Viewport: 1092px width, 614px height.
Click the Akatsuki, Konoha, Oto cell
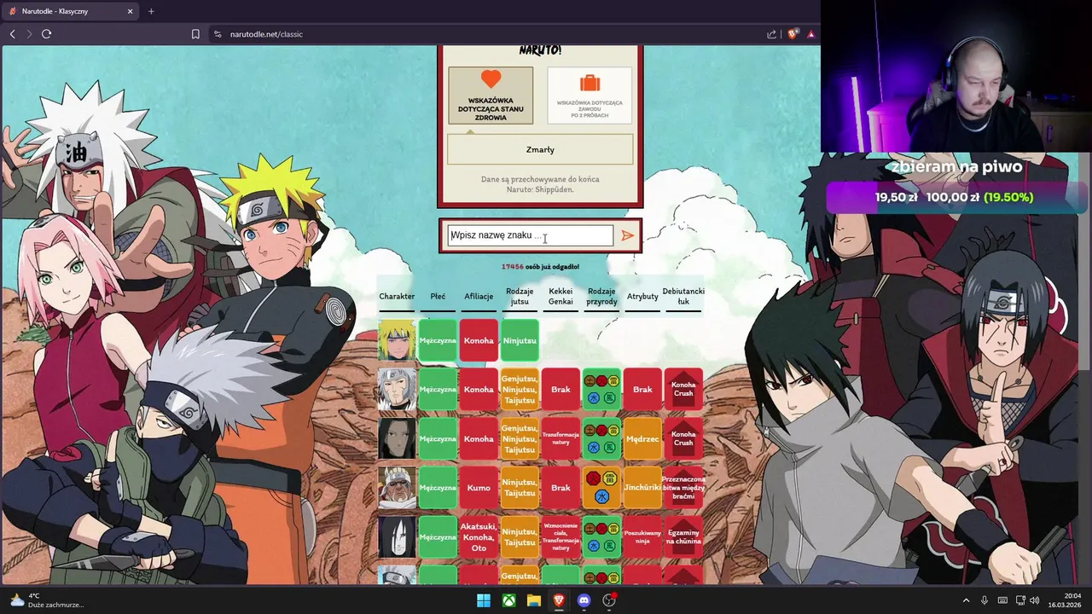pyautogui.click(x=479, y=536)
